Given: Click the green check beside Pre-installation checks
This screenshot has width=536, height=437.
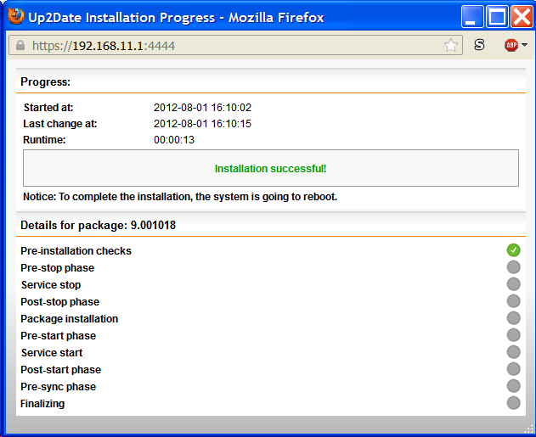Looking at the screenshot, I should click(513, 250).
